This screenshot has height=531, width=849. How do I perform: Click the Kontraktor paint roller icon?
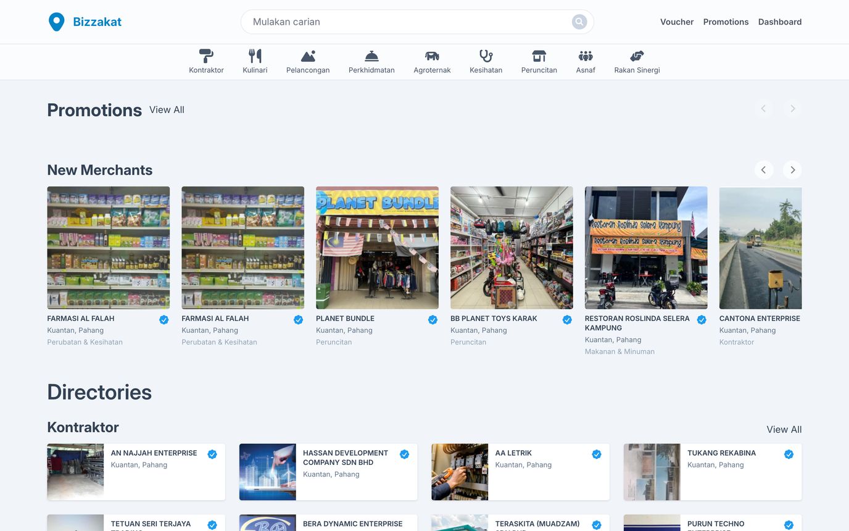pyautogui.click(x=206, y=56)
